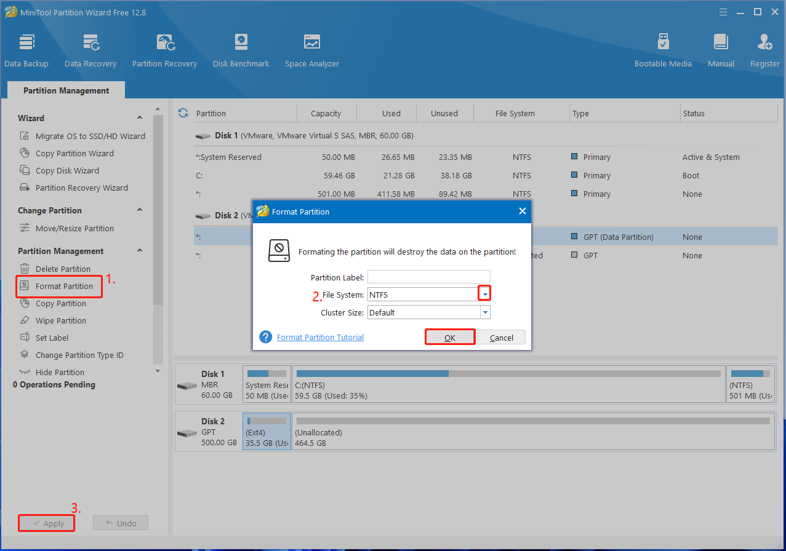Click the Disk 1 MBR label in disk map
This screenshot has height=551, width=786.
click(208, 384)
